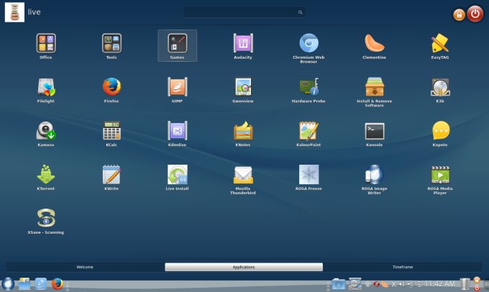
Task: Open the blue editor icon in the taskbar
Action: point(40,283)
